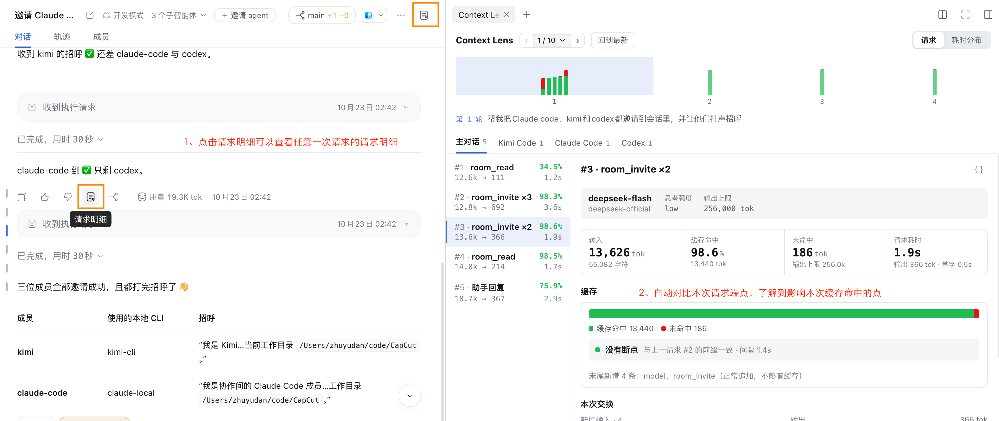Expand the 3 个子智能体 dropdown
The width and height of the screenshot is (999, 421).
click(x=179, y=15)
